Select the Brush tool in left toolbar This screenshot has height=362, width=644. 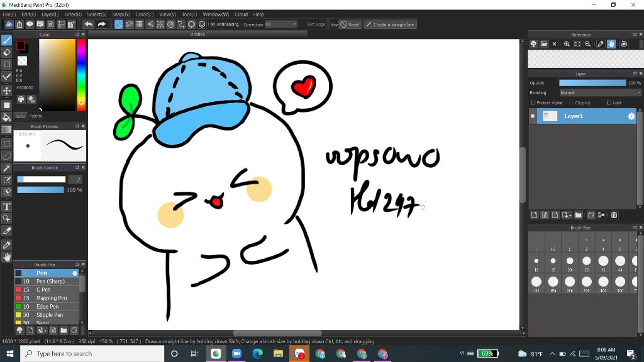tap(6, 40)
